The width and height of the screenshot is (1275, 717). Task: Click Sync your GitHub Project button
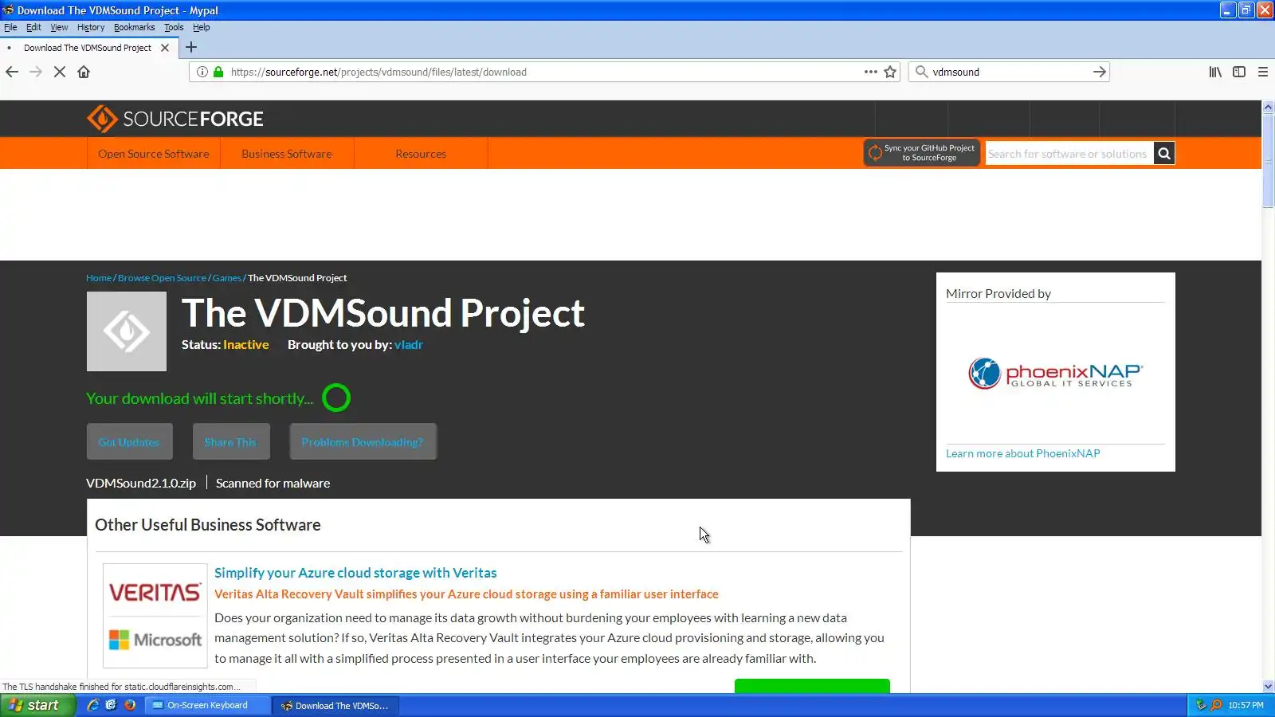click(x=922, y=153)
